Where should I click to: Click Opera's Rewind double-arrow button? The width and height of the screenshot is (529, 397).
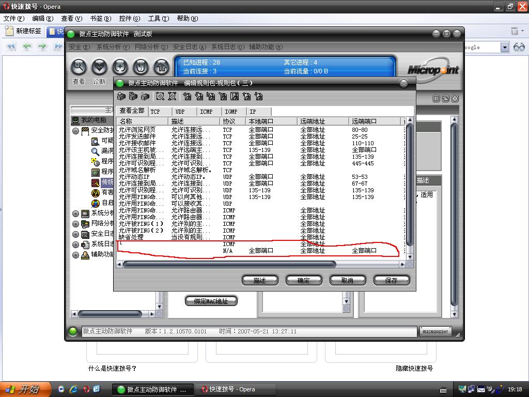tap(11, 46)
